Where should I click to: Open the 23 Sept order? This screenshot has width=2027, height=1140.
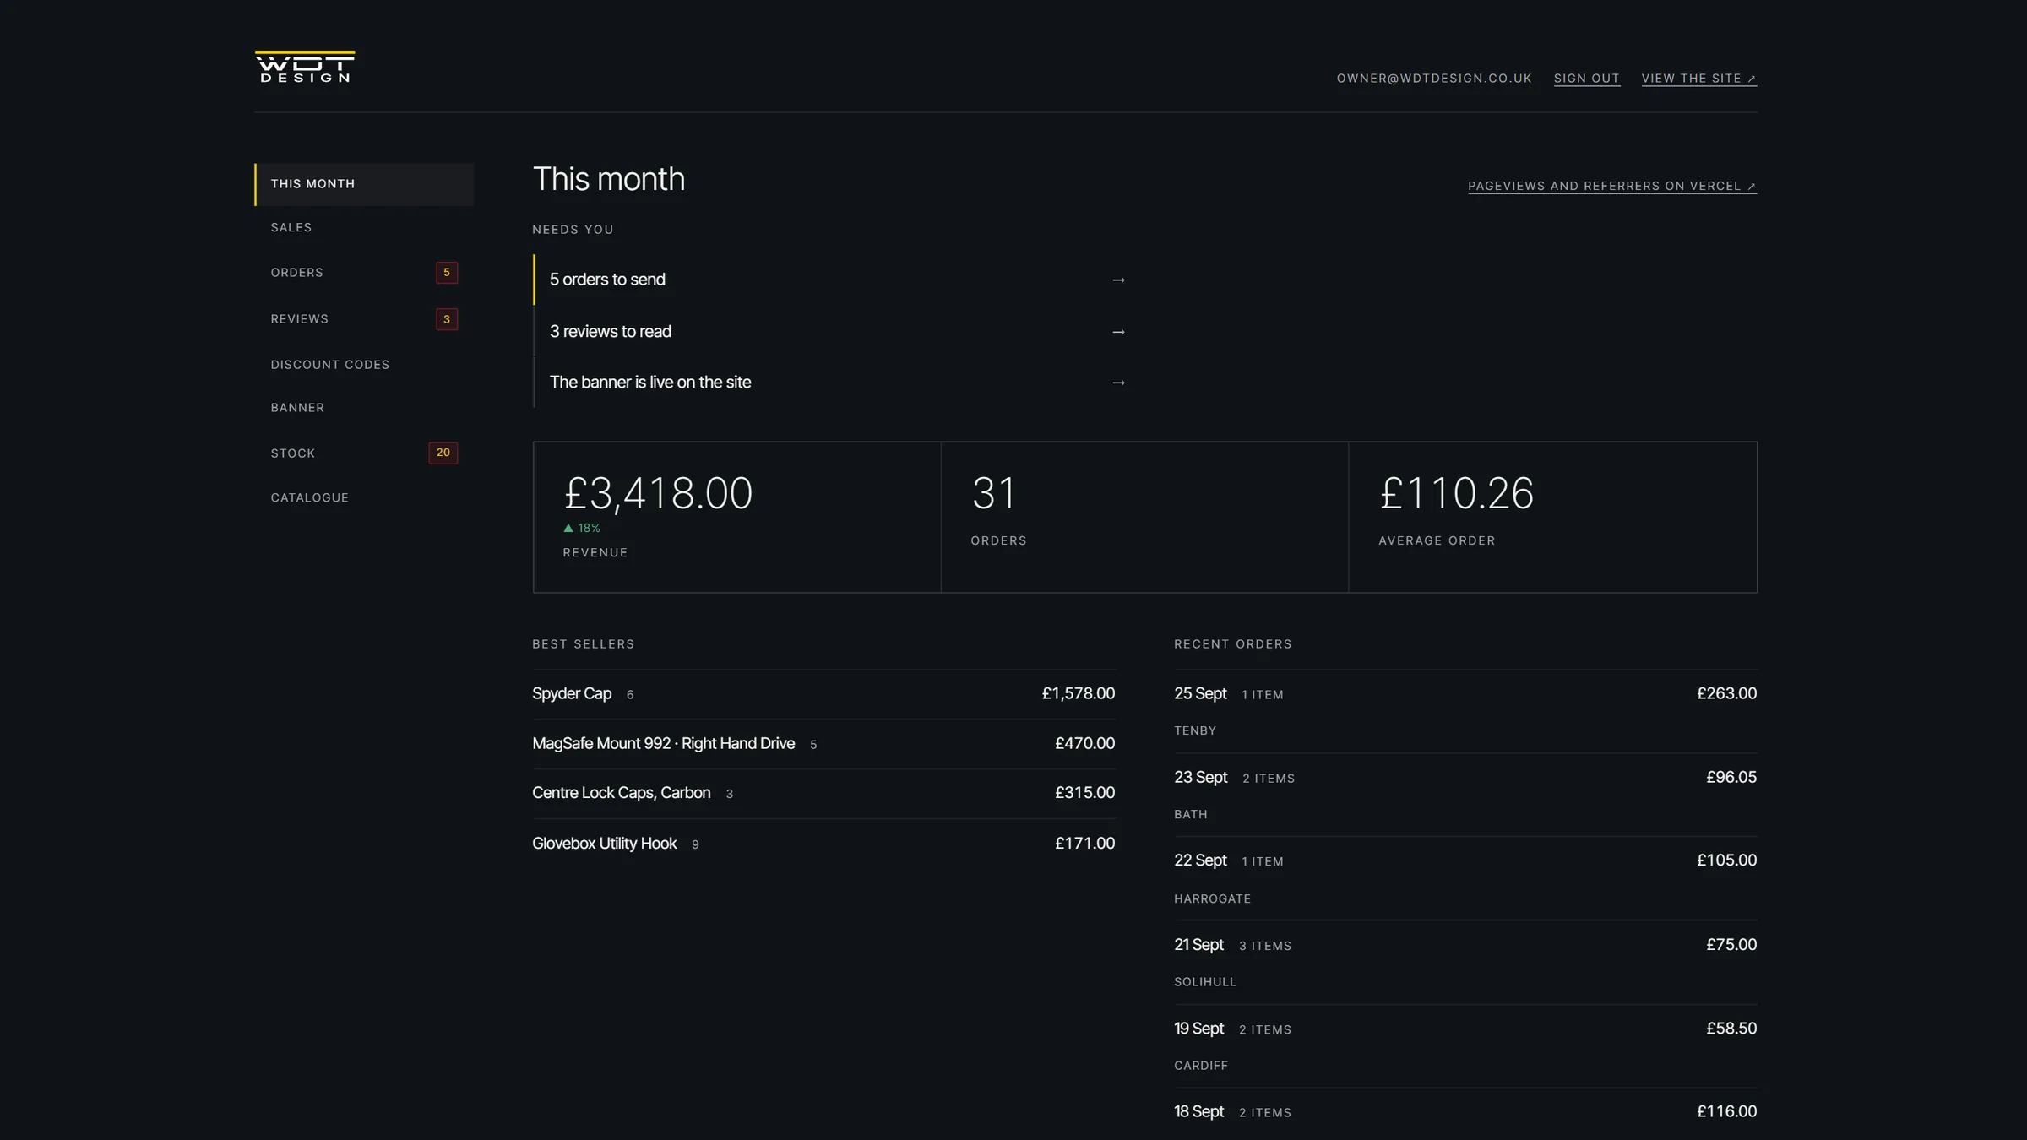(x=1465, y=795)
